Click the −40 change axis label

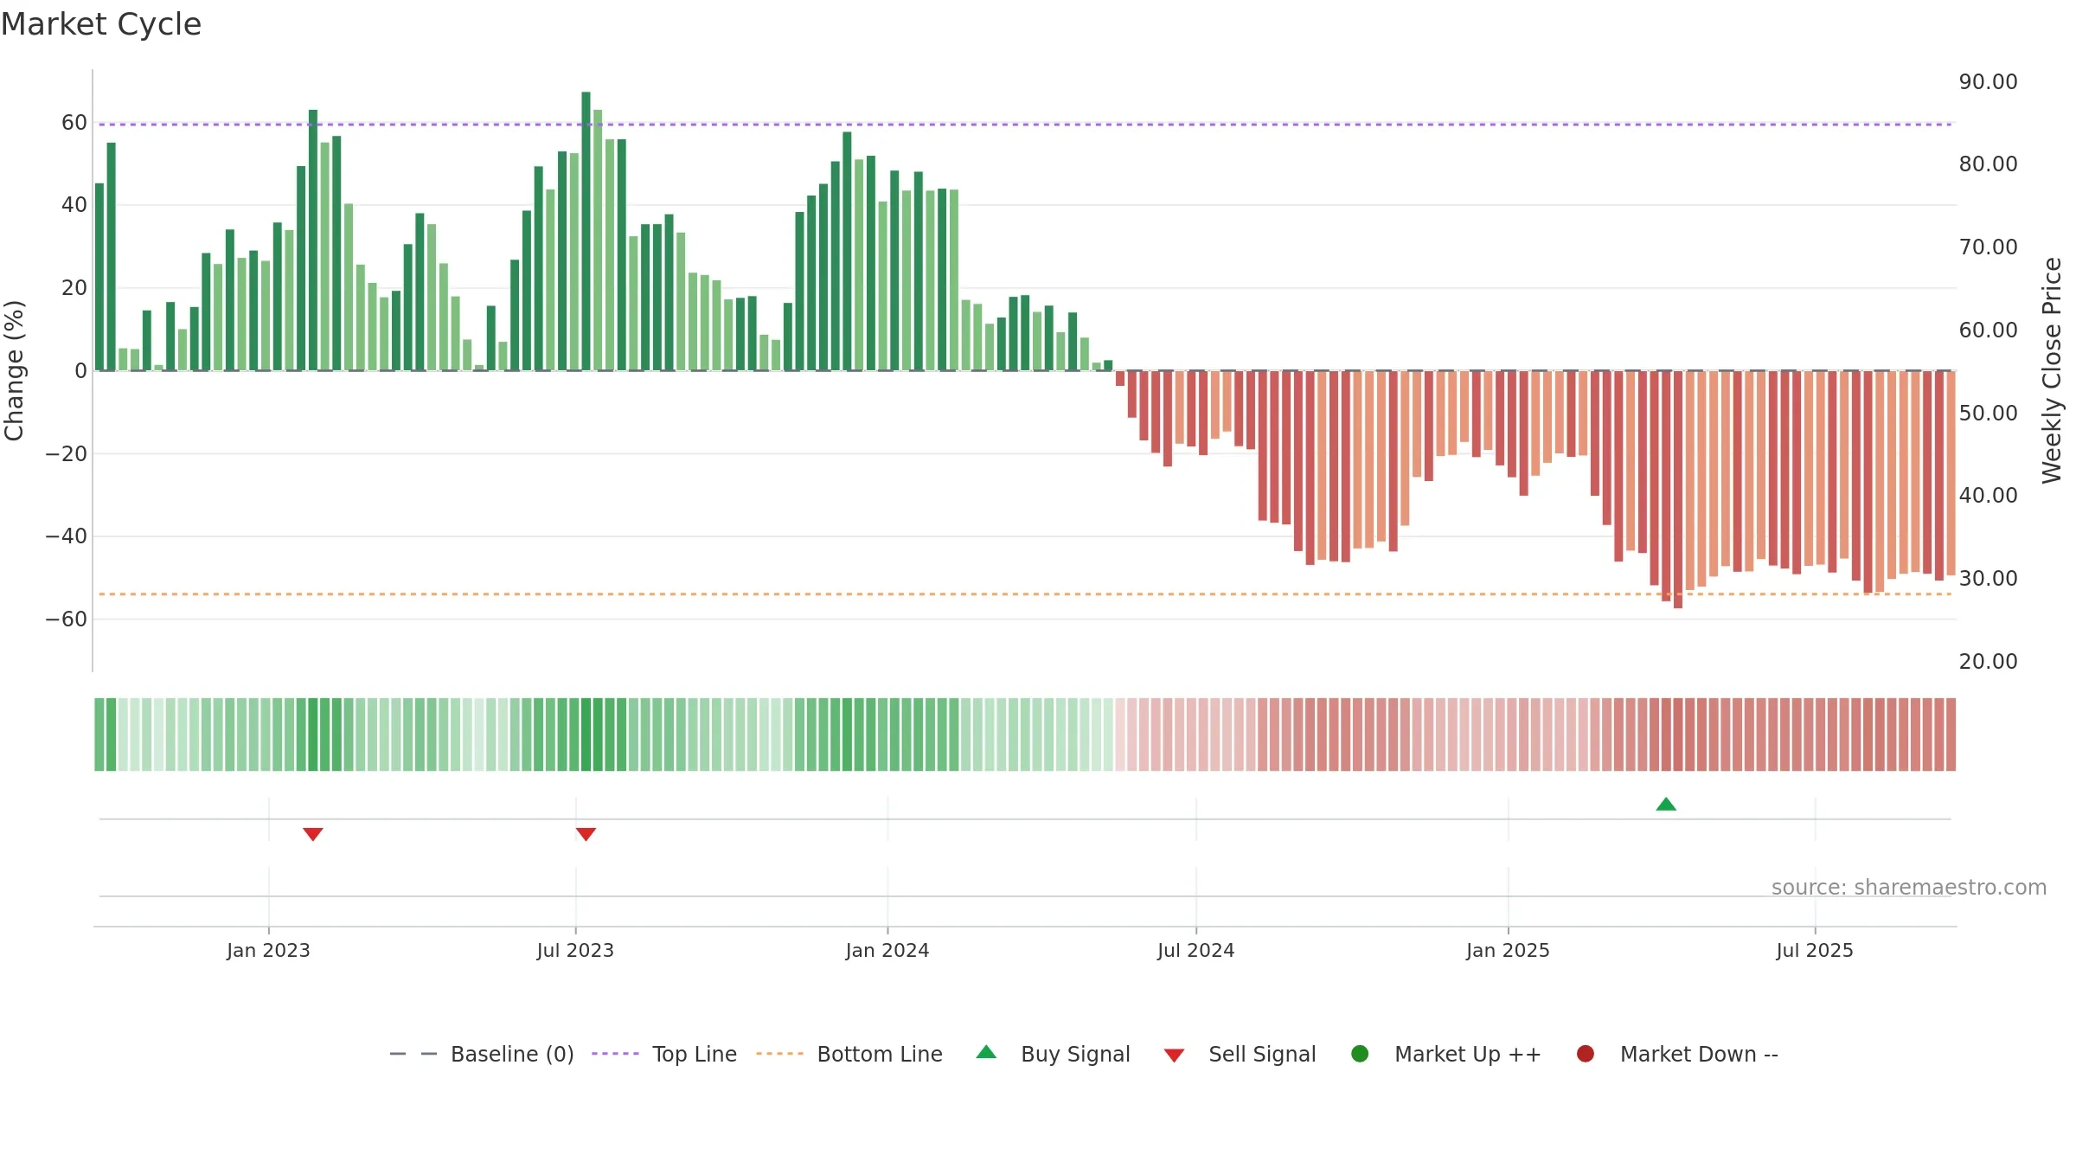(67, 536)
